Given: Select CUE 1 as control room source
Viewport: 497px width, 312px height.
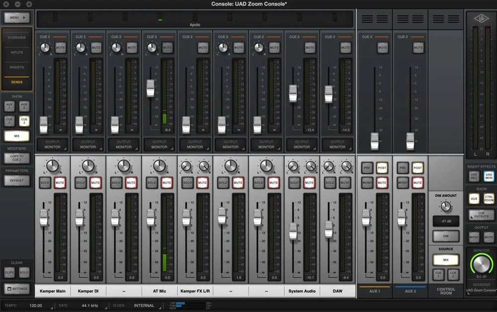Looking at the screenshot, I should (438, 274).
